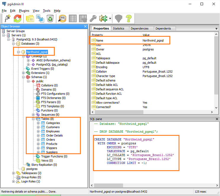
Task: Select the postgres database
Action: point(32,169)
